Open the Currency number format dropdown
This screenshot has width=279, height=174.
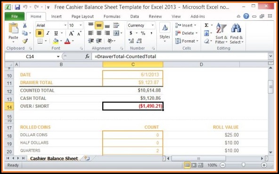click(153, 26)
